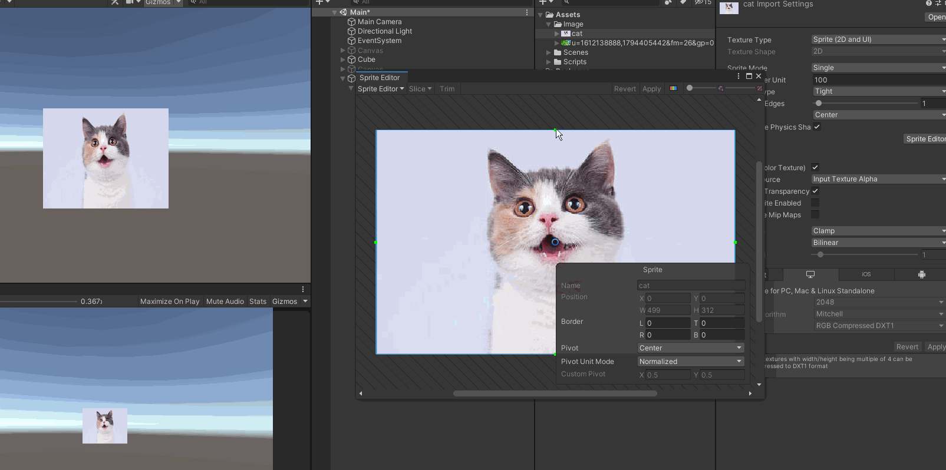This screenshot has width=946, height=470.
Task: Click Revert button in Inspector
Action: [x=907, y=347]
